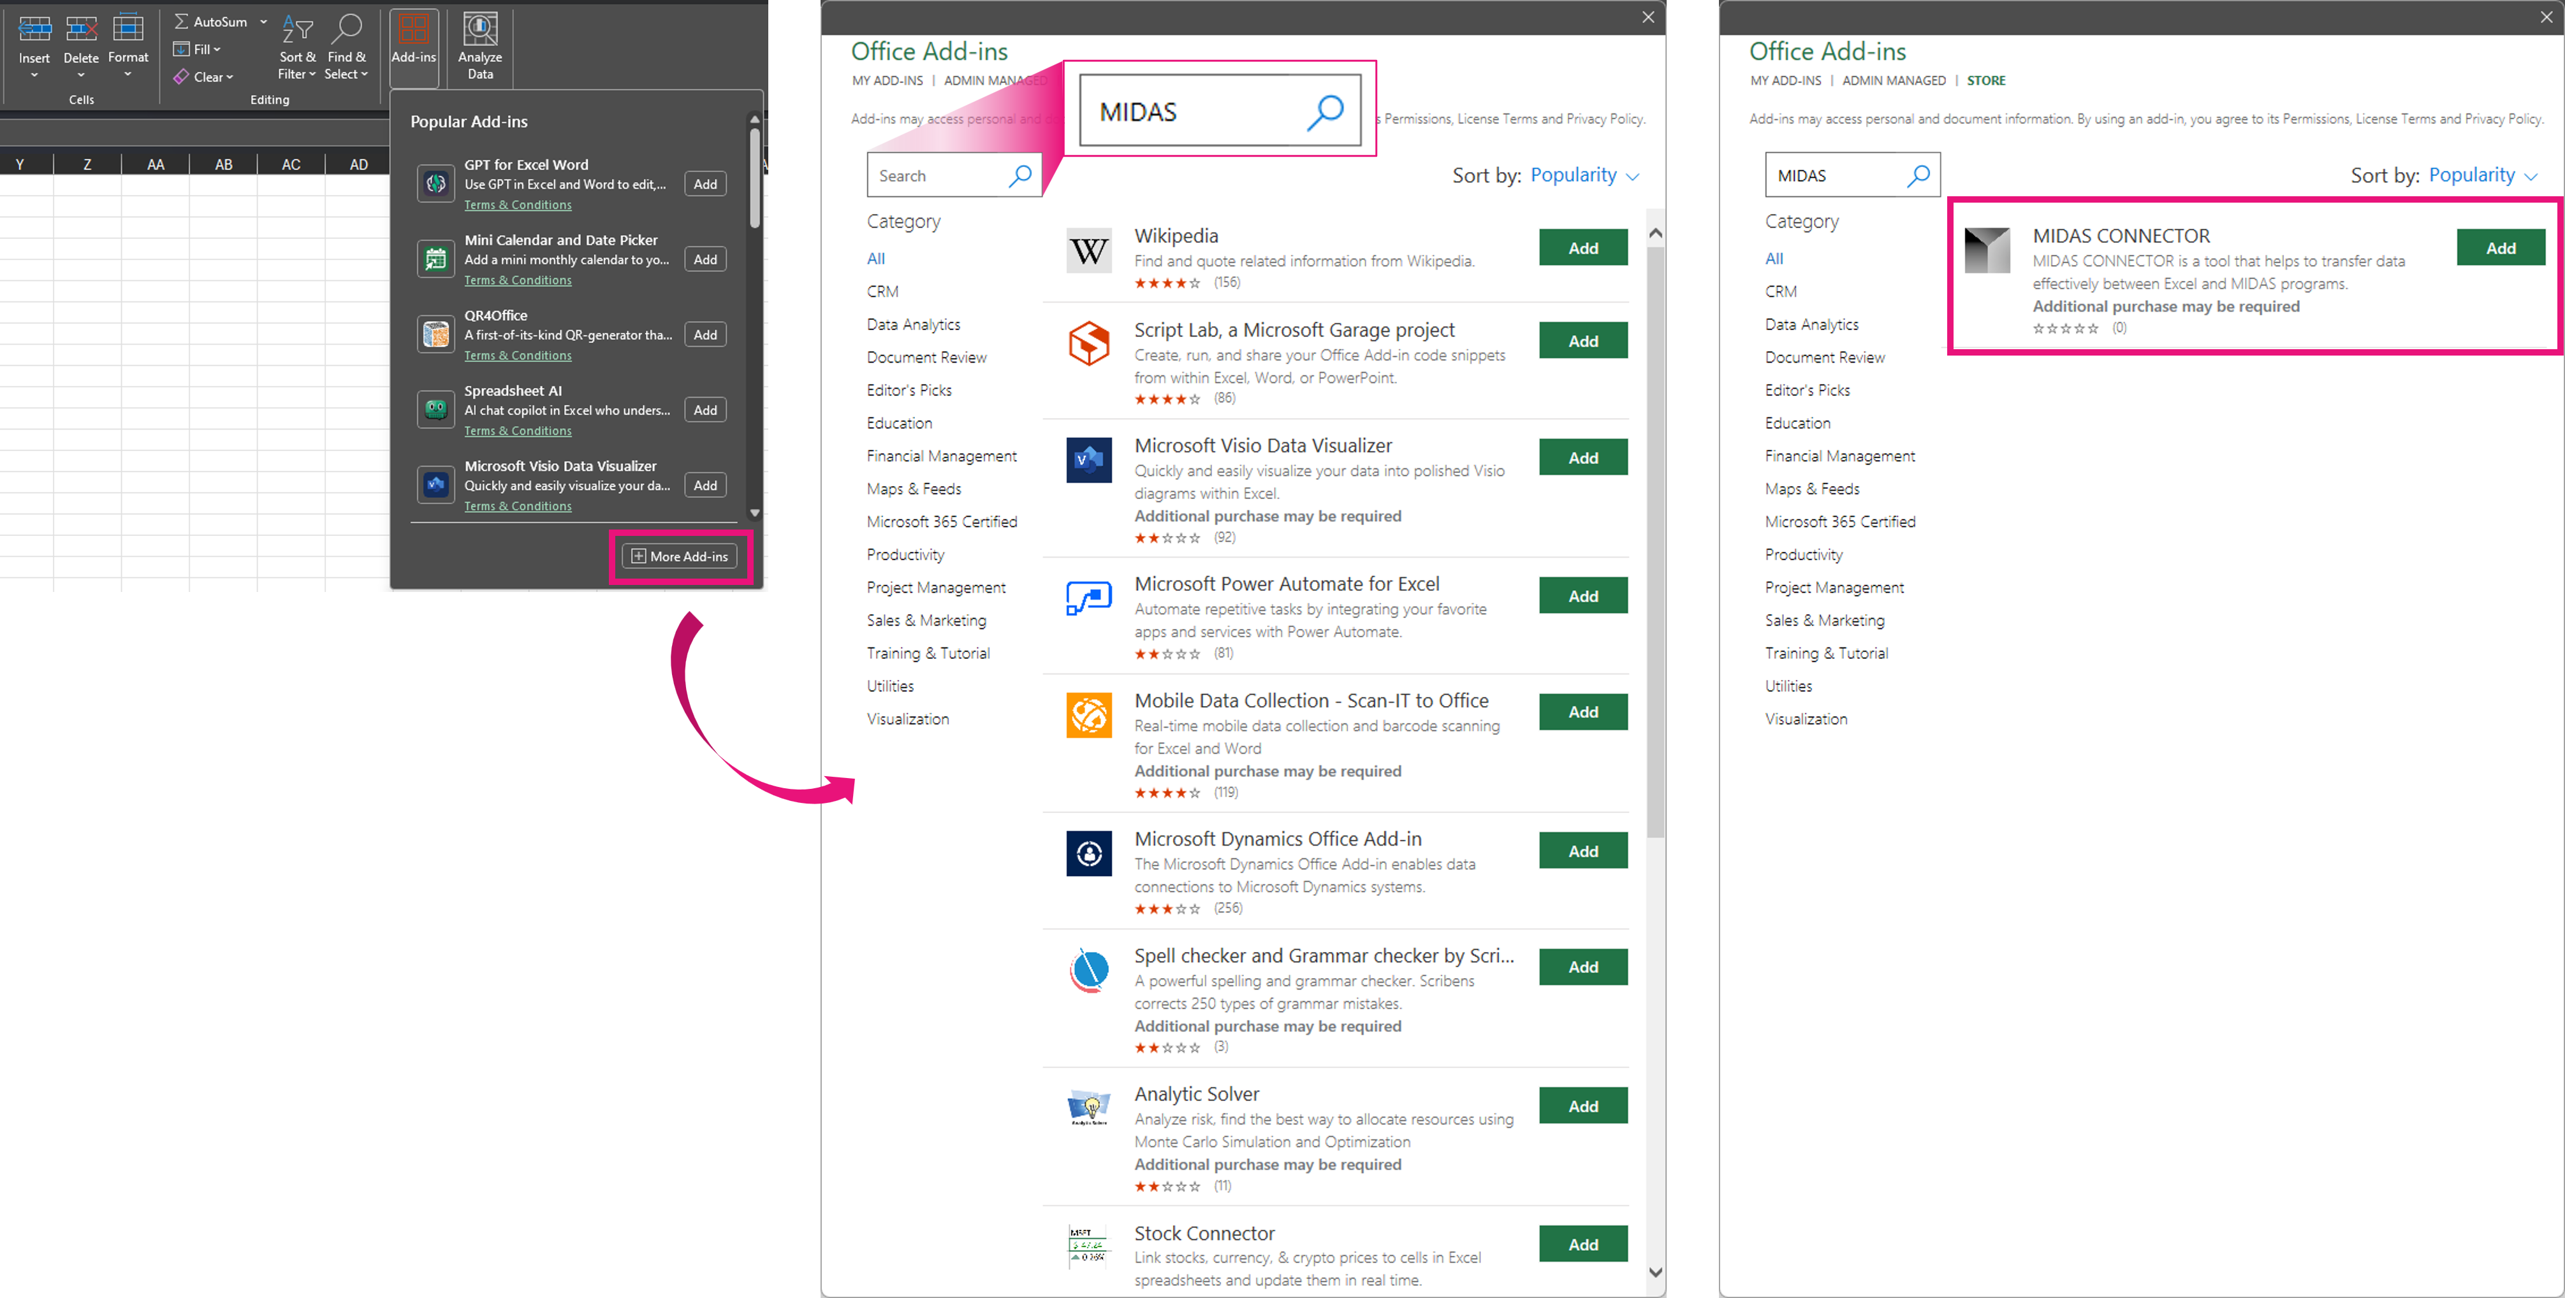
Task: Click Visio Data Visualizer icon in store list
Action: (1088, 460)
